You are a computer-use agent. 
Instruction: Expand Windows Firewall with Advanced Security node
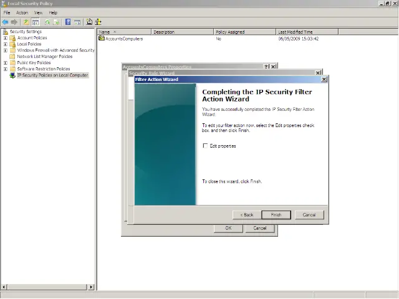tap(6, 50)
